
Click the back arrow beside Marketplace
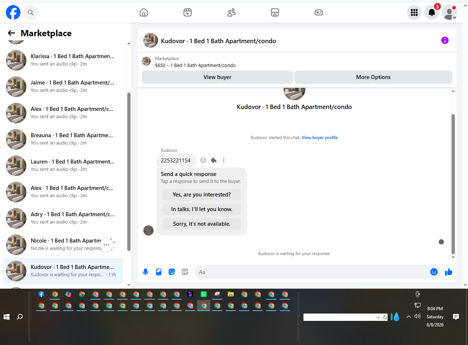11,33
